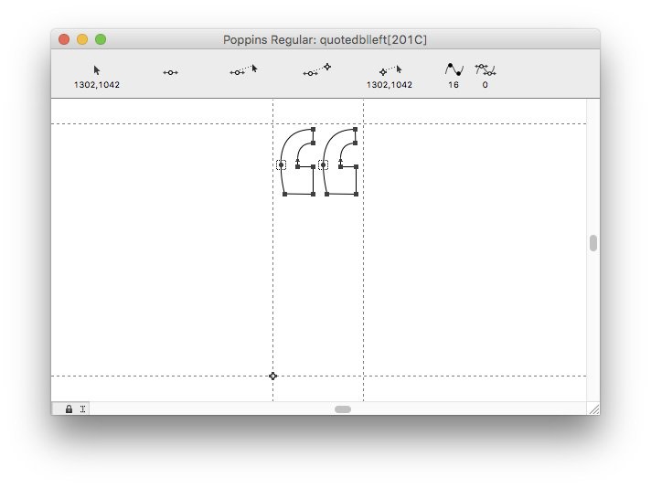This screenshot has height=488, width=651.
Task: Click the vertical scrollbar thumb
Action: pos(593,243)
